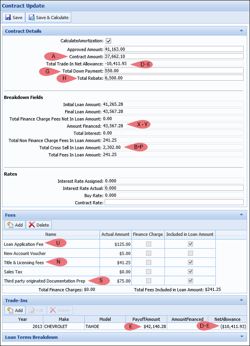Click the NetAllowance column header
Screen dimensions: 250x346
tap(228, 319)
